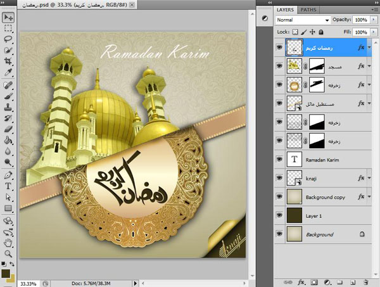The width and height of the screenshot is (380, 287).
Task: Activate the Hand tool
Action: pos(9,241)
